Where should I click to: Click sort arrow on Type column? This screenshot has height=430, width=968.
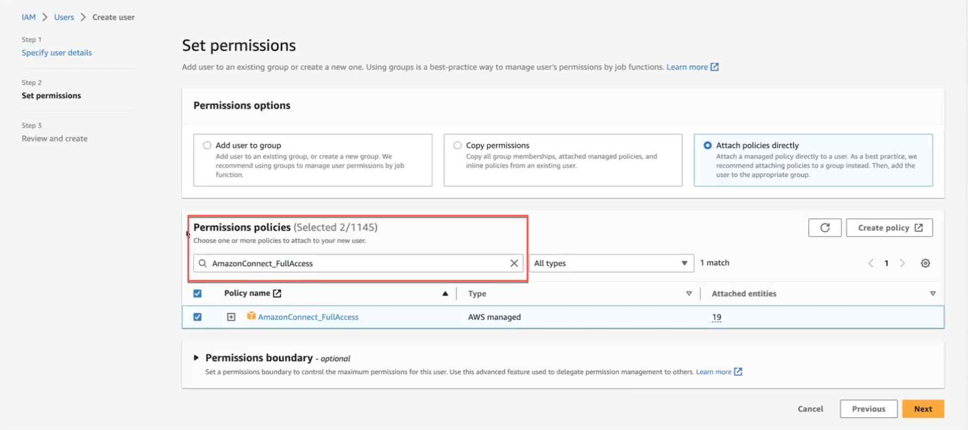click(x=689, y=293)
